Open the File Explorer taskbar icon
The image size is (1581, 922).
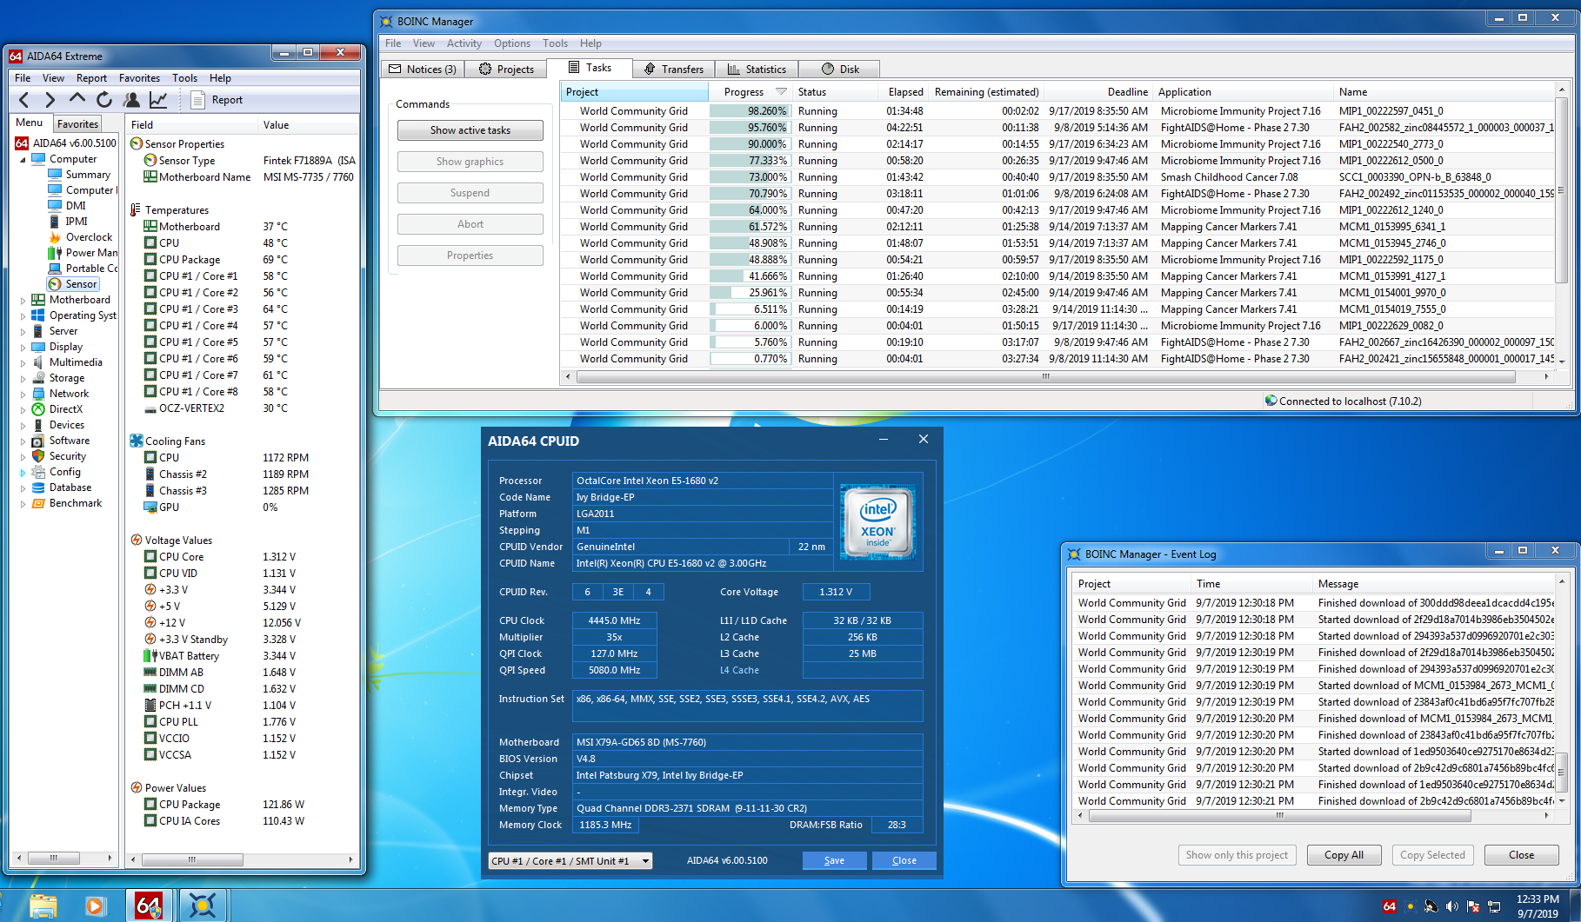pos(42,906)
